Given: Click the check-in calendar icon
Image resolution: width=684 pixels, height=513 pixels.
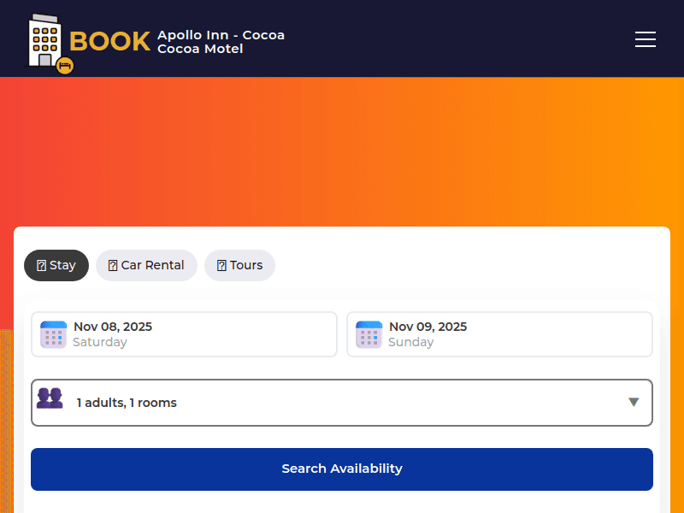Looking at the screenshot, I should pyautogui.click(x=53, y=334).
